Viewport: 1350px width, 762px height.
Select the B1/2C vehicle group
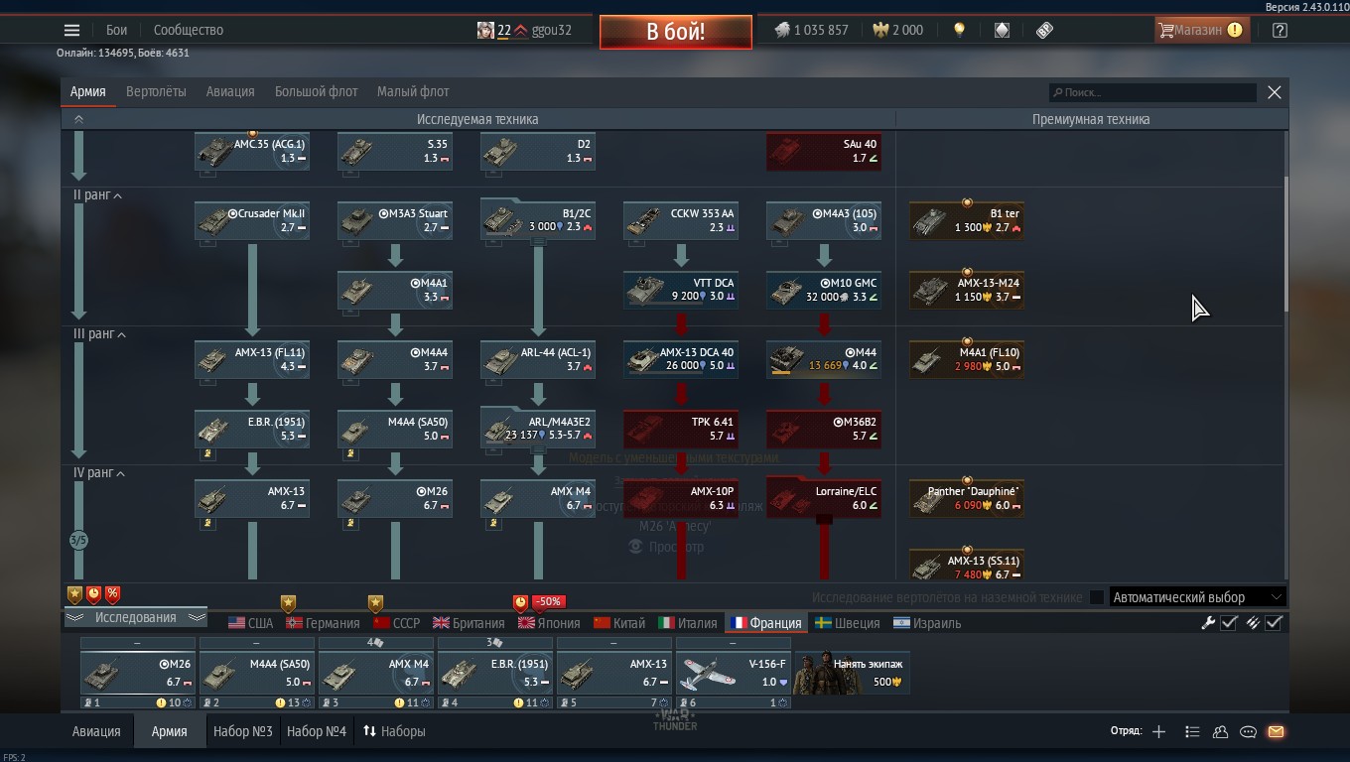[x=538, y=219]
